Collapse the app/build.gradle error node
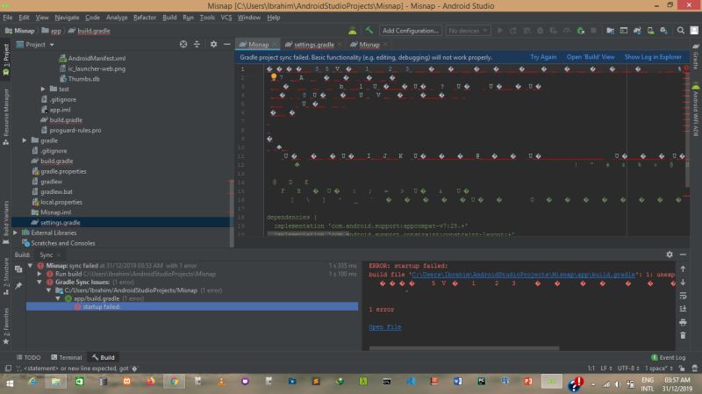The width and height of the screenshot is (702, 394). (58, 298)
